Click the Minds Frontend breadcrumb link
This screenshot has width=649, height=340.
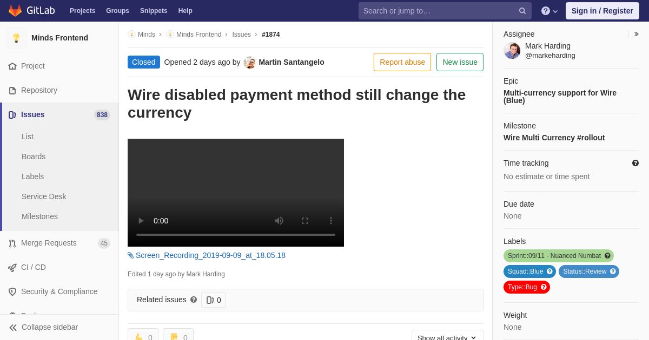tap(198, 35)
